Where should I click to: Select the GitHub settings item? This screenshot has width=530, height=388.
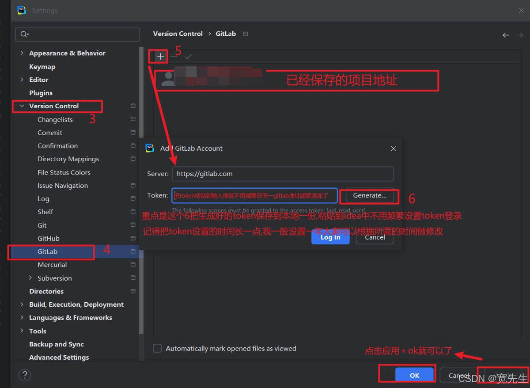point(49,238)
